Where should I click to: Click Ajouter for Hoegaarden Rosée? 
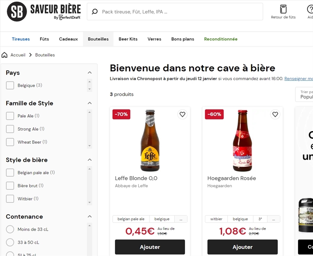pos(243,247)
